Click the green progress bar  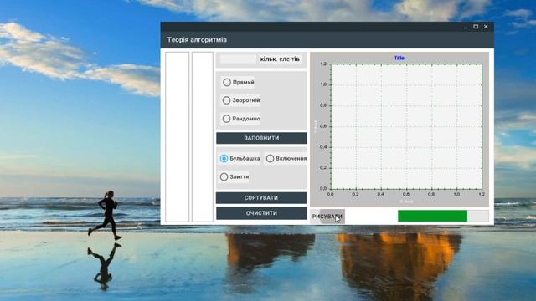point(443,216)
